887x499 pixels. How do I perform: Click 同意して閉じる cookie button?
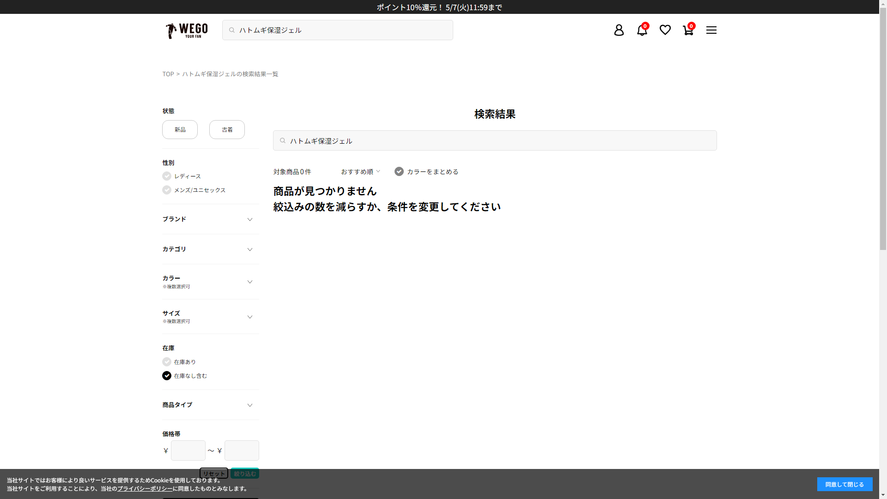[844, 484]
